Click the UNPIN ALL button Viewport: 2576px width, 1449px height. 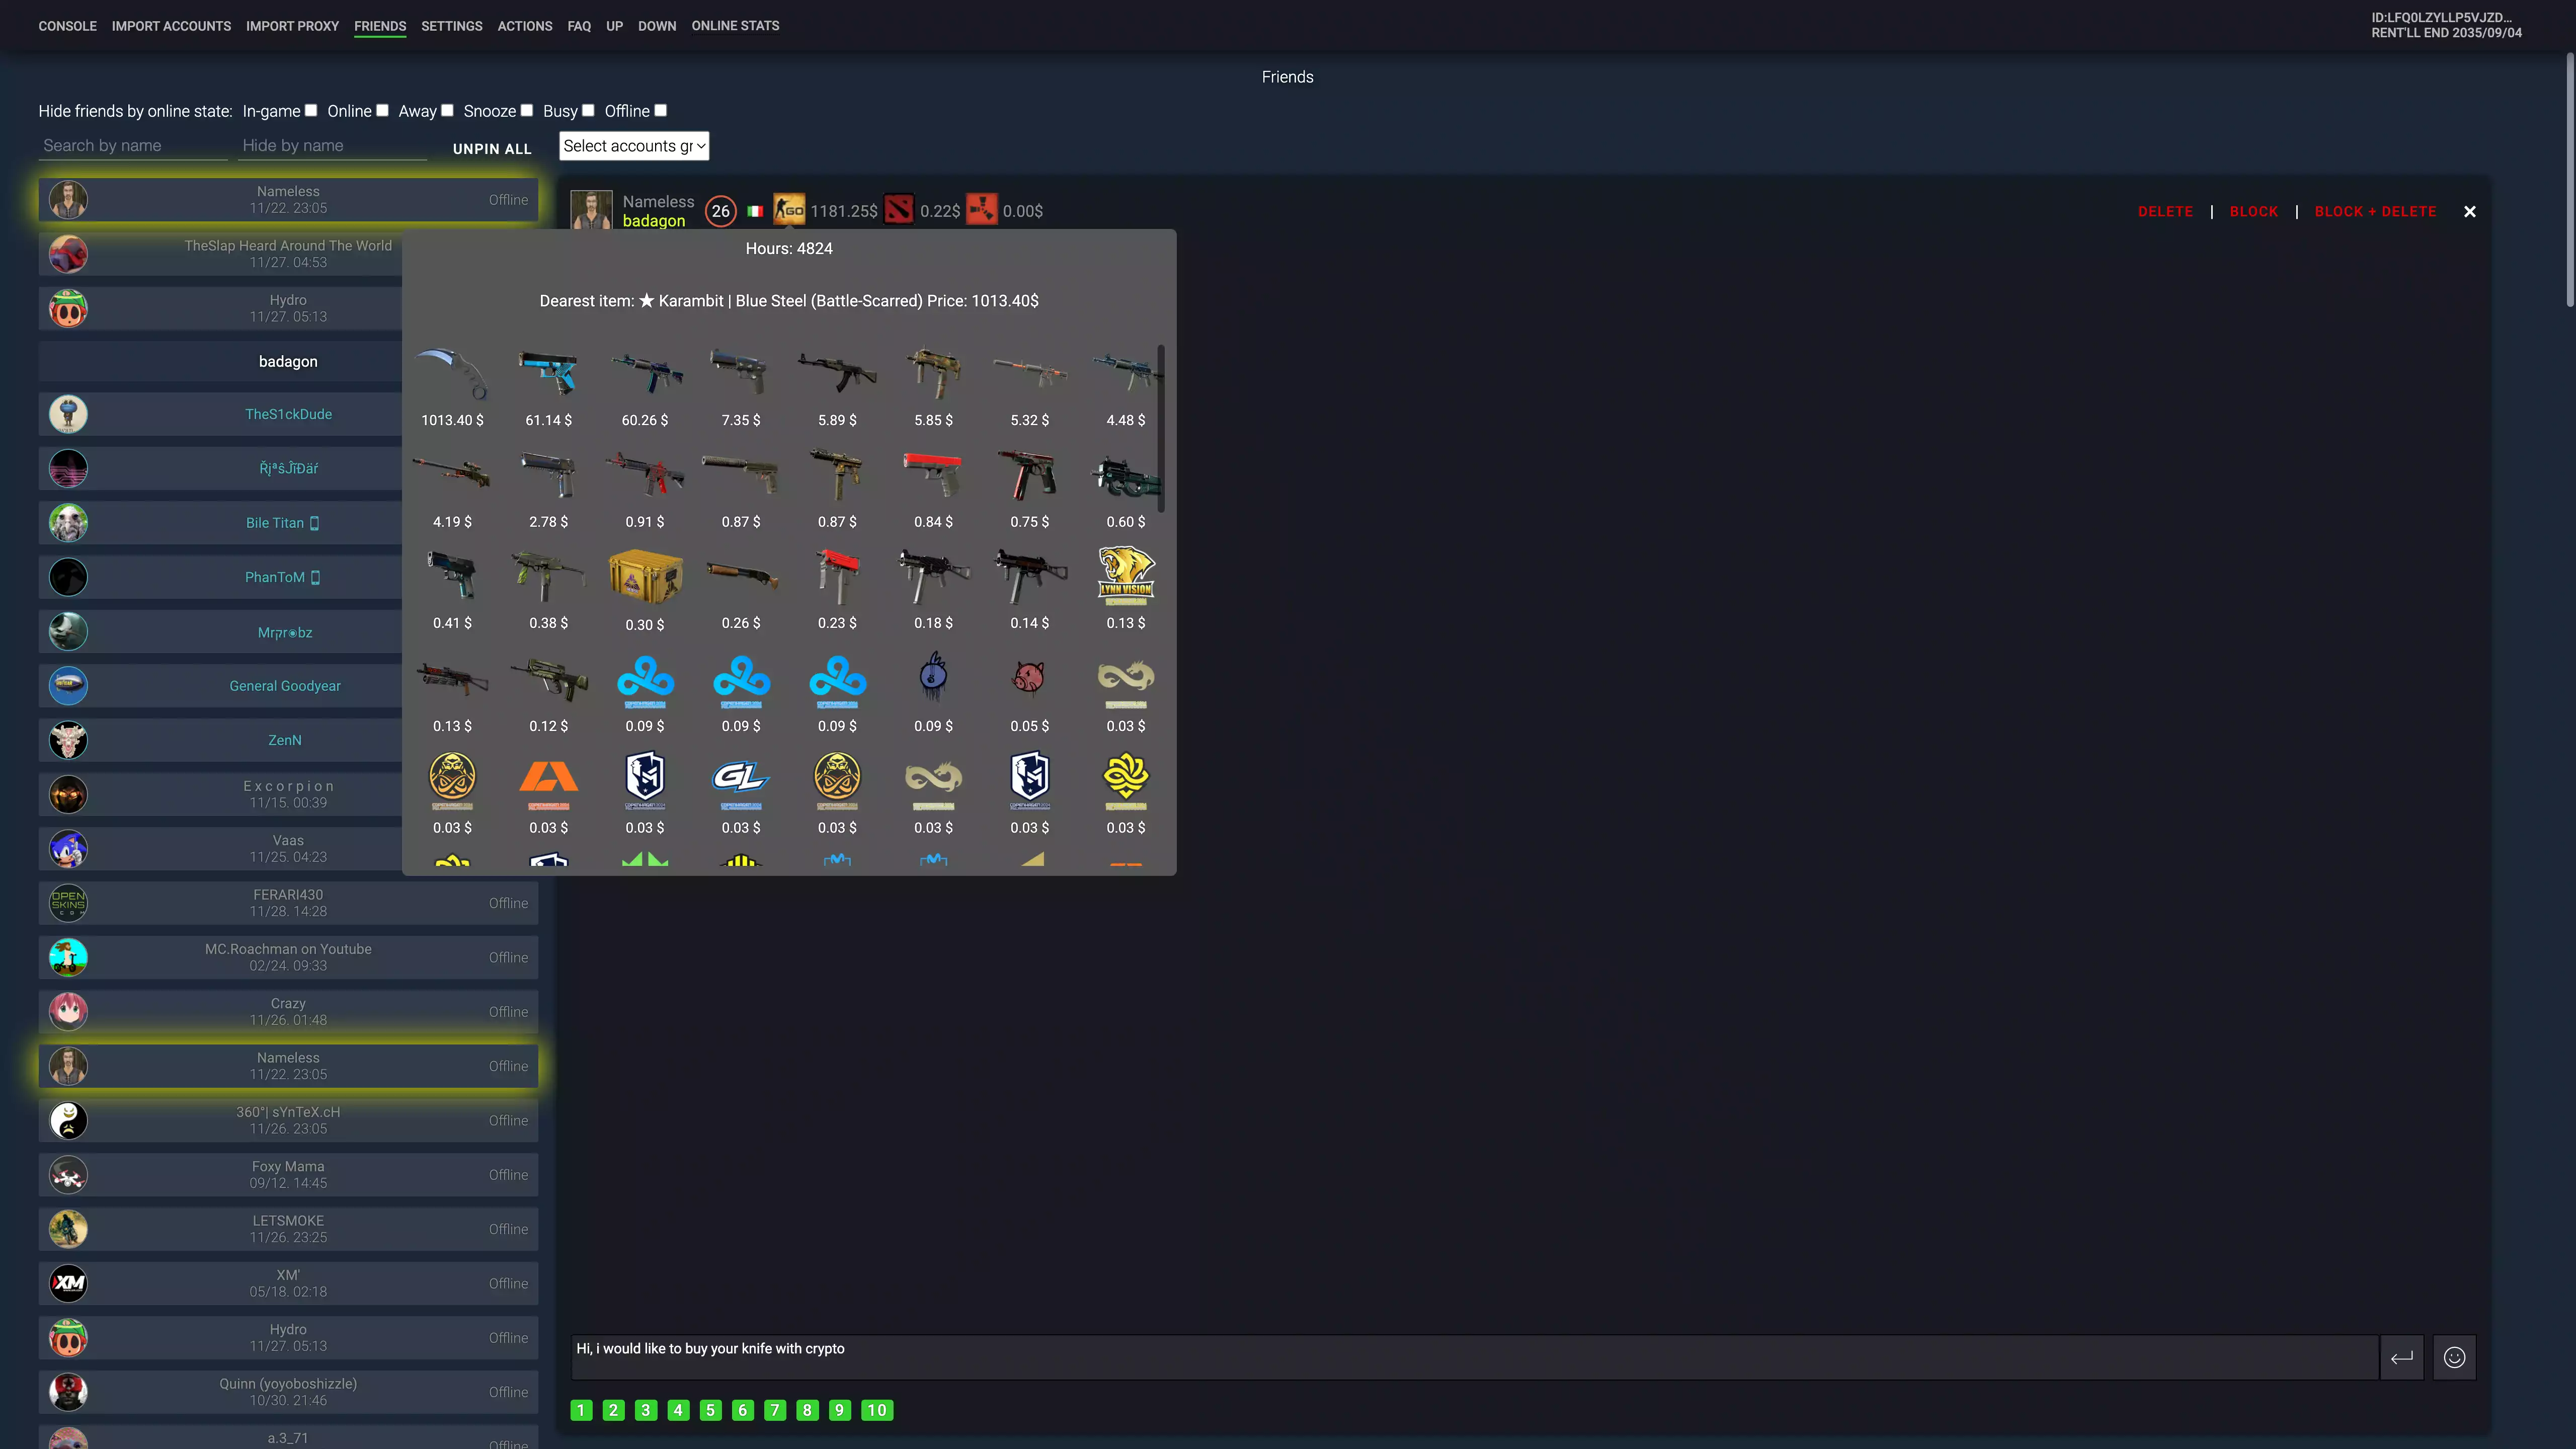tap(492, 149)
